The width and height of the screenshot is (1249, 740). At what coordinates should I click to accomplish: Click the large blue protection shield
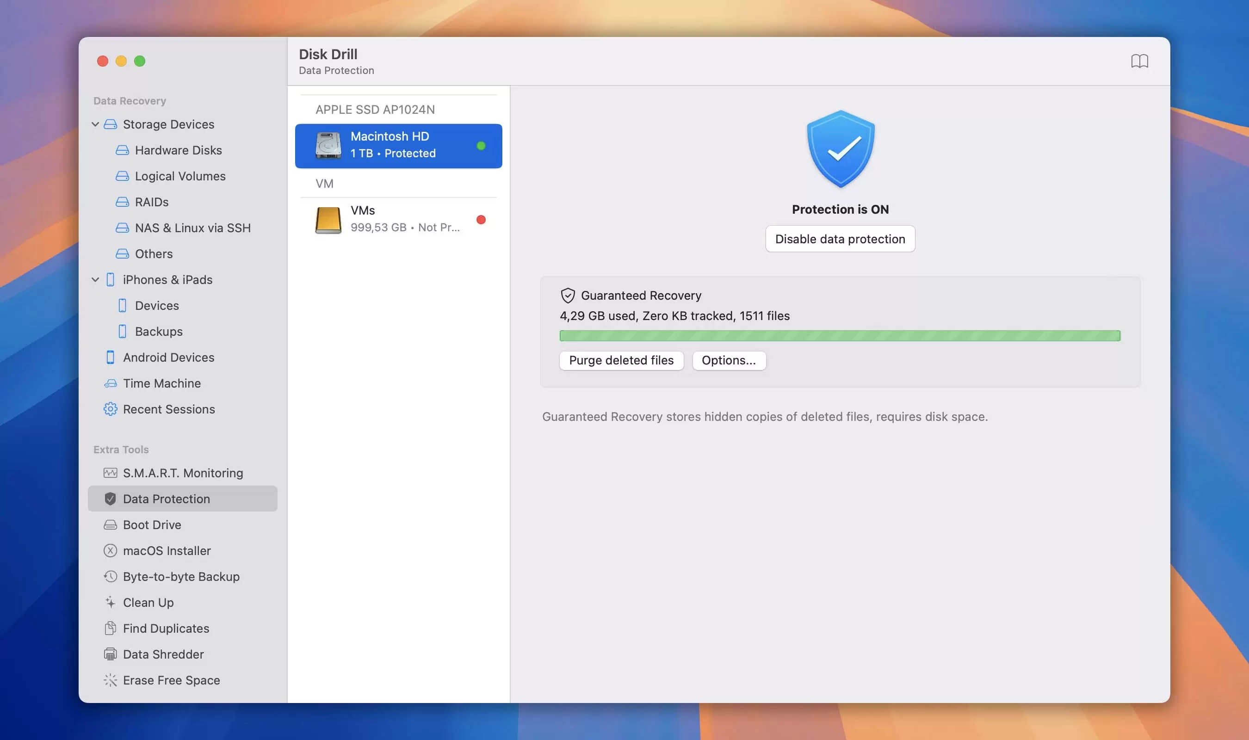pos(841,149)
